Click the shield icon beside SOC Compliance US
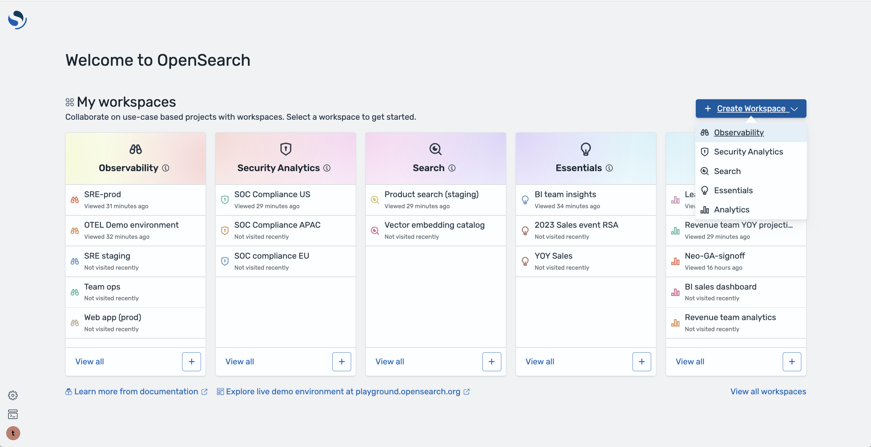Screen dimensions: 871x447 click(224, 200)
